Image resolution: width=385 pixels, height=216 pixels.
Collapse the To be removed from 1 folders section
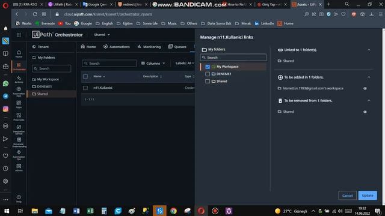coord(369,100)
